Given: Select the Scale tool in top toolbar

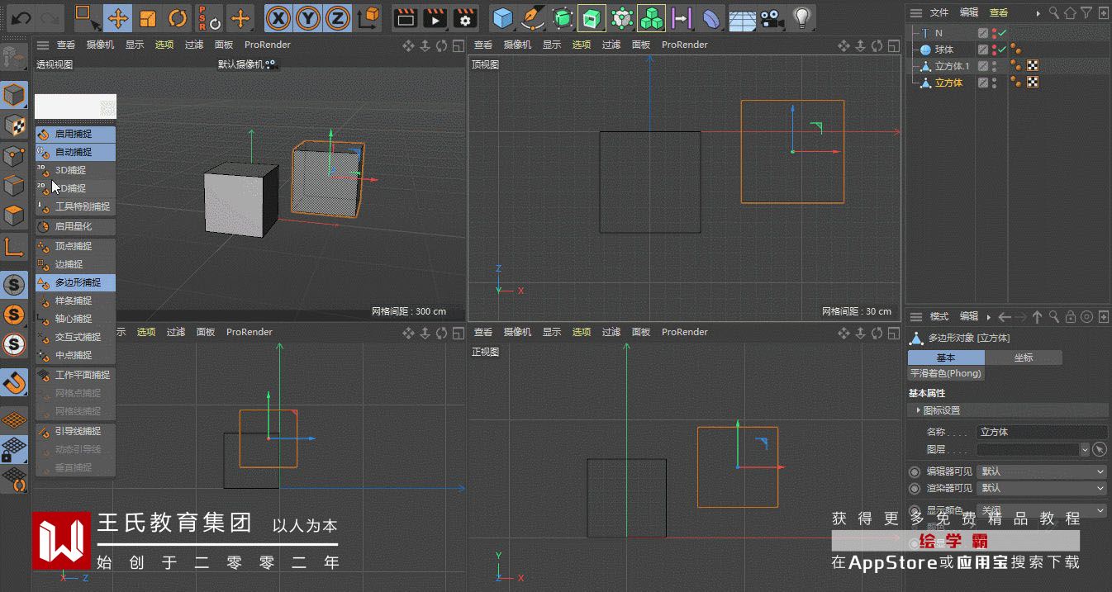Looking at the screenshot, I should pyautogui.click(x=148, y=17).
